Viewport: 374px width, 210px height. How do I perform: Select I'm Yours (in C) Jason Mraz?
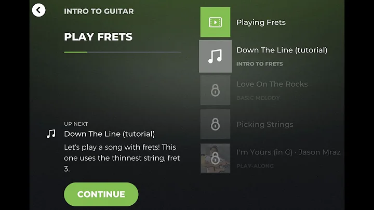[288, 152]
